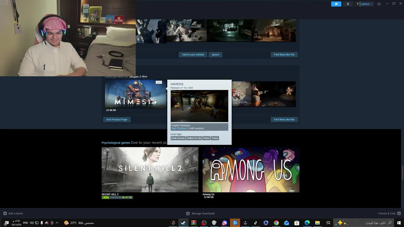Image resolution: width=404 pixels, height=227 pixels.
Task: Open the action center notification icon
Action: [6, 223]
